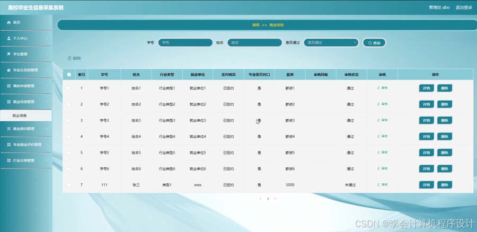This screenshot has width=477, height=232.
Task: Expand 毕业生信息管理 using its chevron
Action: point(47,70)
